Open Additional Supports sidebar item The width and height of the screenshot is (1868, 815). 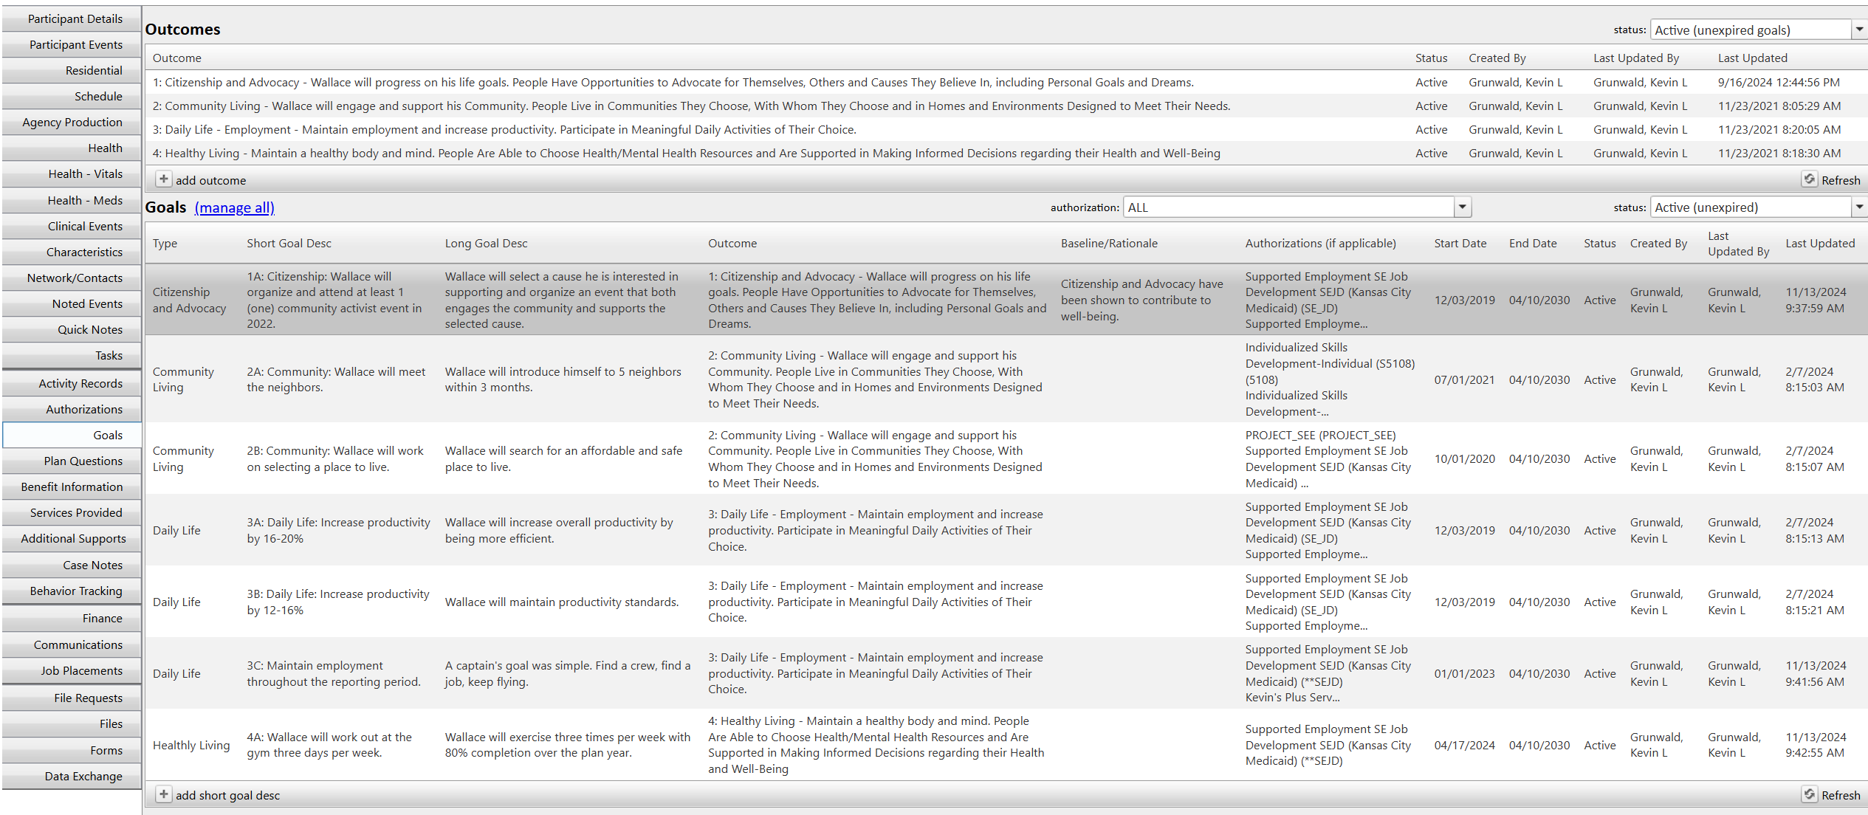pyautogui.click(x=72, y=539)
